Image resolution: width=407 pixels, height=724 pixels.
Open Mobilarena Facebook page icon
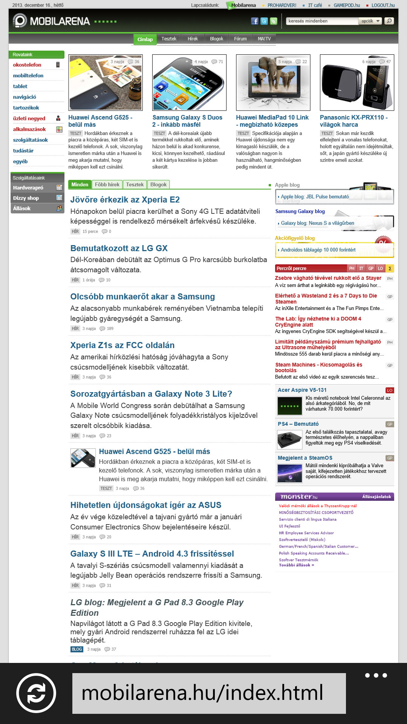click(x=254, y=21)
